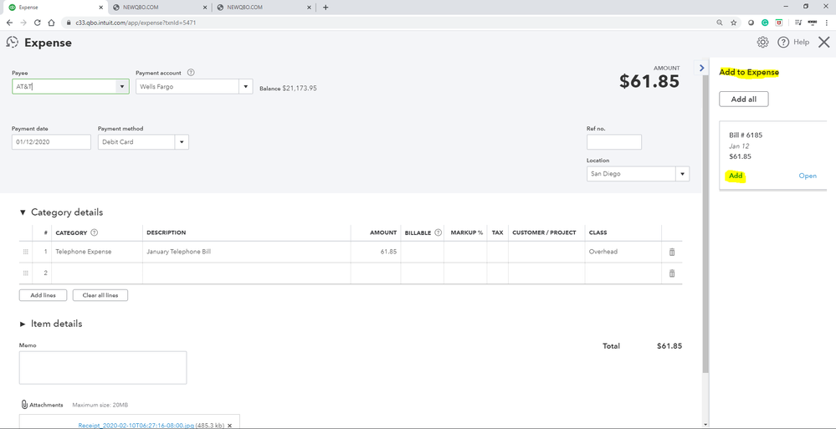836x429 pixels.
Task: Open the red calendar extension icon
Action: (779, 23)
